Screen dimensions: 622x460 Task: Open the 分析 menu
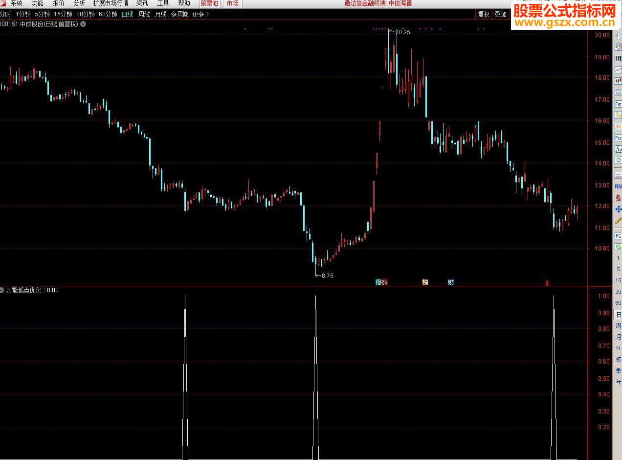pyautogui.click(x=79, y=3)
